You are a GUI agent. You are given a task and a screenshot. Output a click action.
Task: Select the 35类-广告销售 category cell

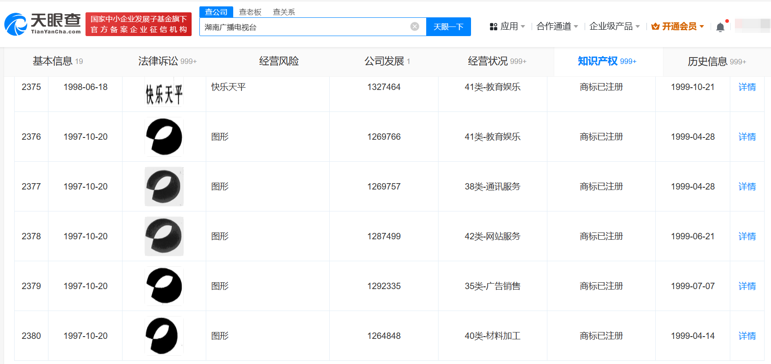tap(493, 286)
